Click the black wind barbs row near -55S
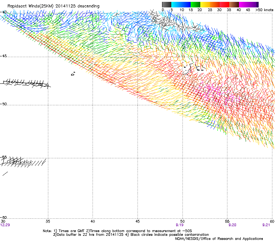This screenshot has height=241, width=275. (23, 162)
